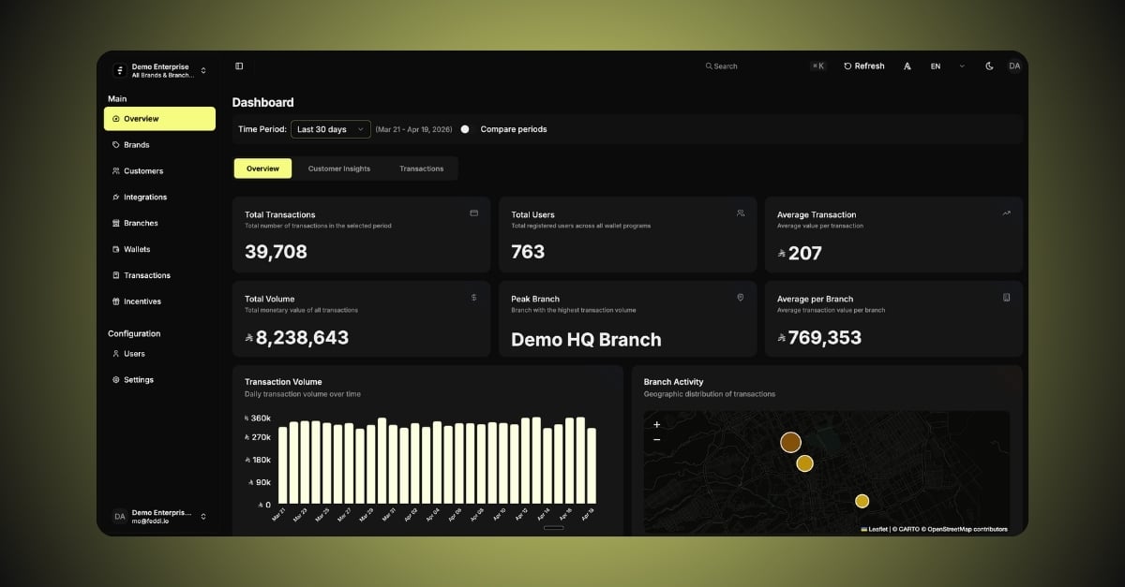Open Customers via its people icon
The width and height of the screenshot is (1125, 587).
click(x=115, y=171)
